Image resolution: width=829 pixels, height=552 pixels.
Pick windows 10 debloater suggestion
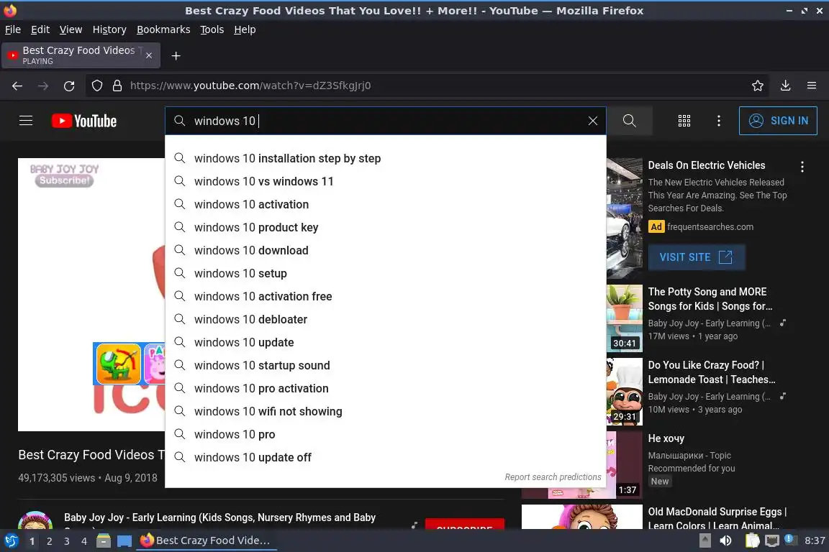(x=386, y=320)
